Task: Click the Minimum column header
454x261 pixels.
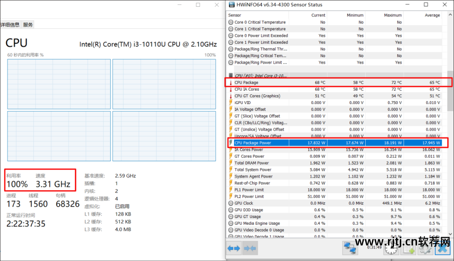Action: pos(346,15)
